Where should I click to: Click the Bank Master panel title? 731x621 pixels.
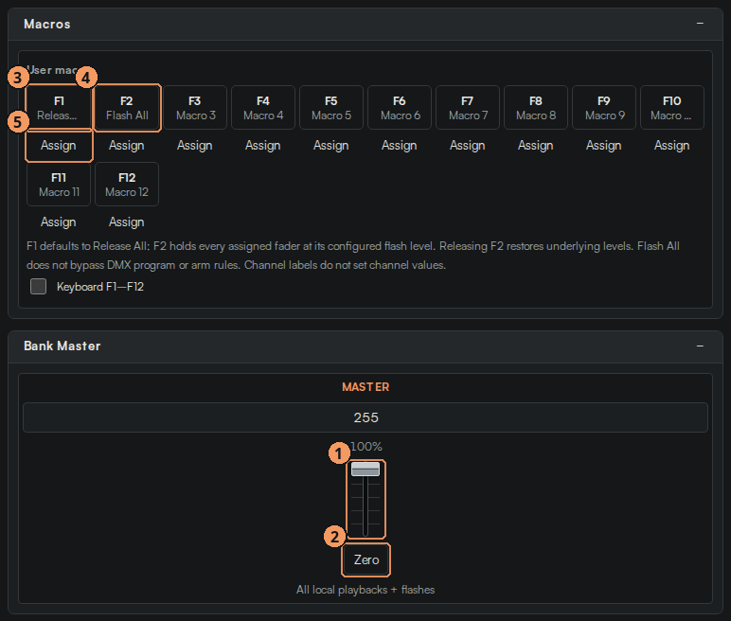coord(62,346)
